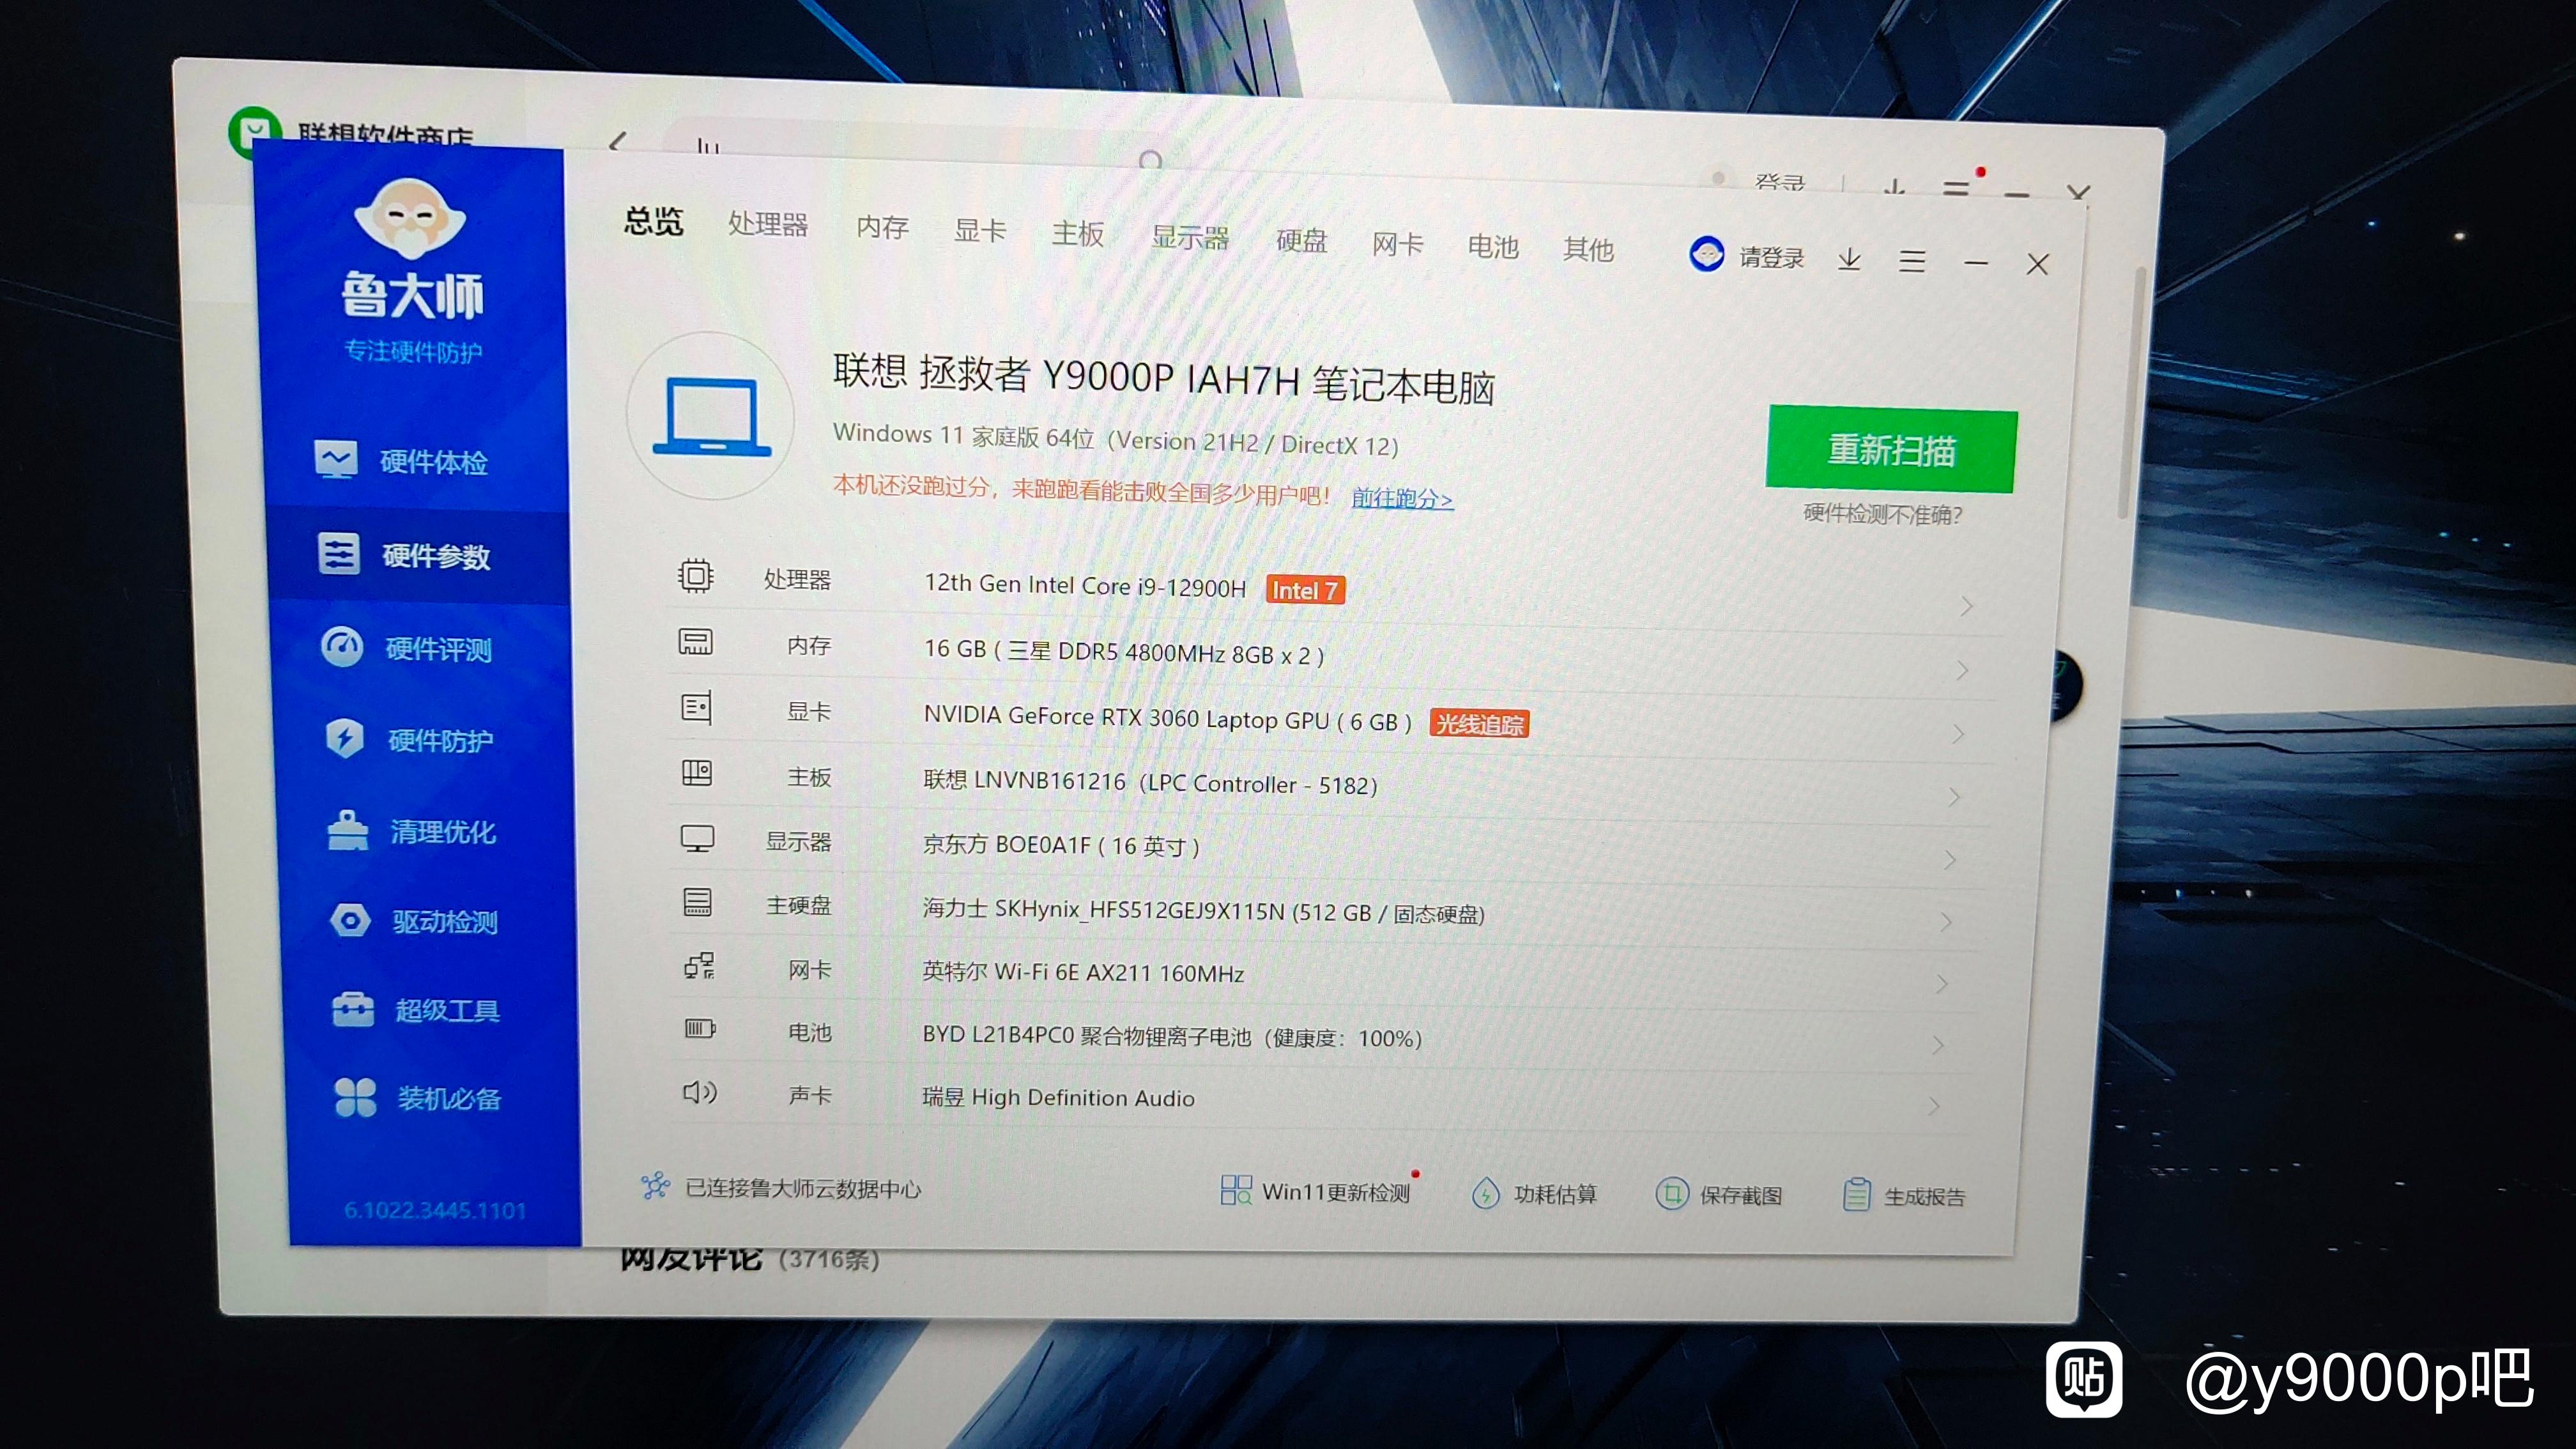
Task: Click the 光线追踪 ray tracing badge
Action: pos(1480,723)
